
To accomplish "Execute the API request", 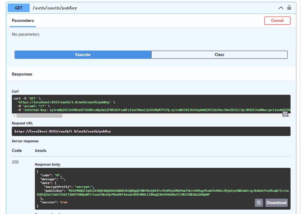I will point(83,55).
